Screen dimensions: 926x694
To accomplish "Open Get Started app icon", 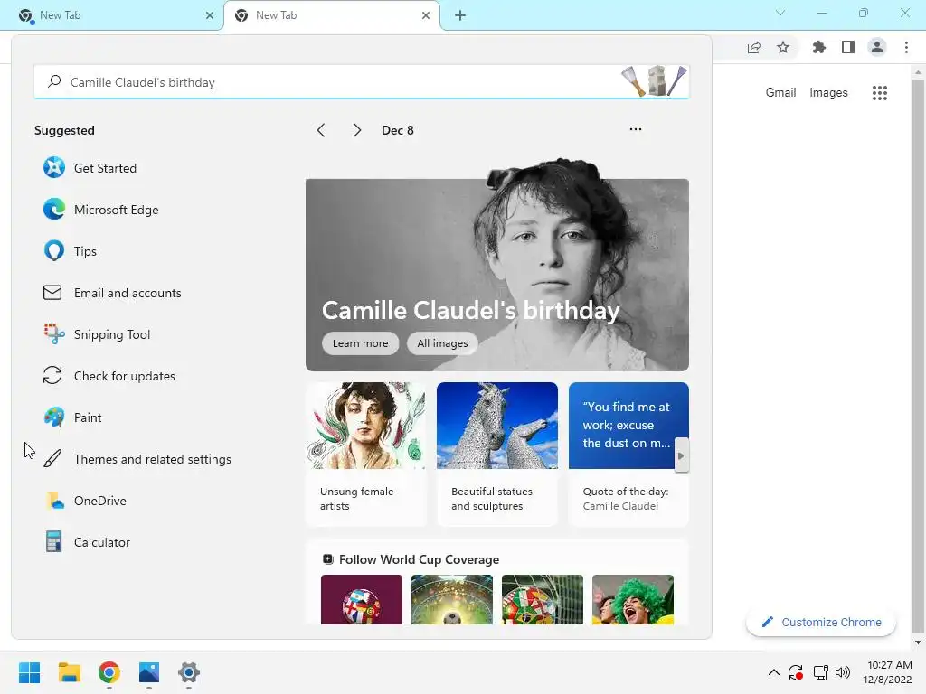I will [53, 167].
